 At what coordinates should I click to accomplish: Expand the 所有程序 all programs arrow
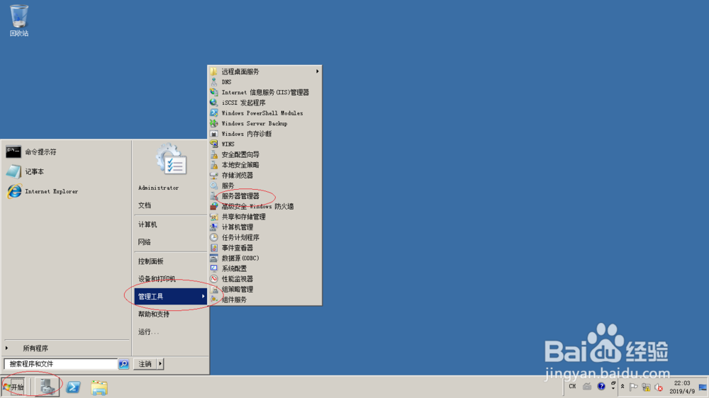pyautogui.click(x=7, y=348)
